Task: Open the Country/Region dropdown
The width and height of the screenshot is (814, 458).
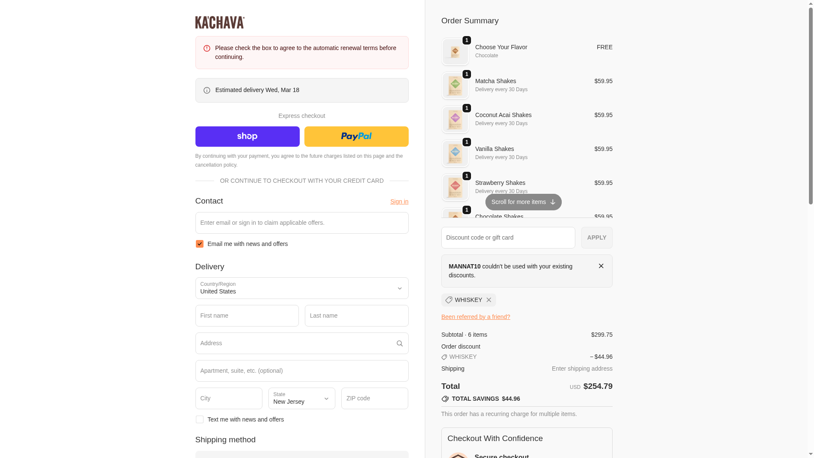Action: click(301, 288)
